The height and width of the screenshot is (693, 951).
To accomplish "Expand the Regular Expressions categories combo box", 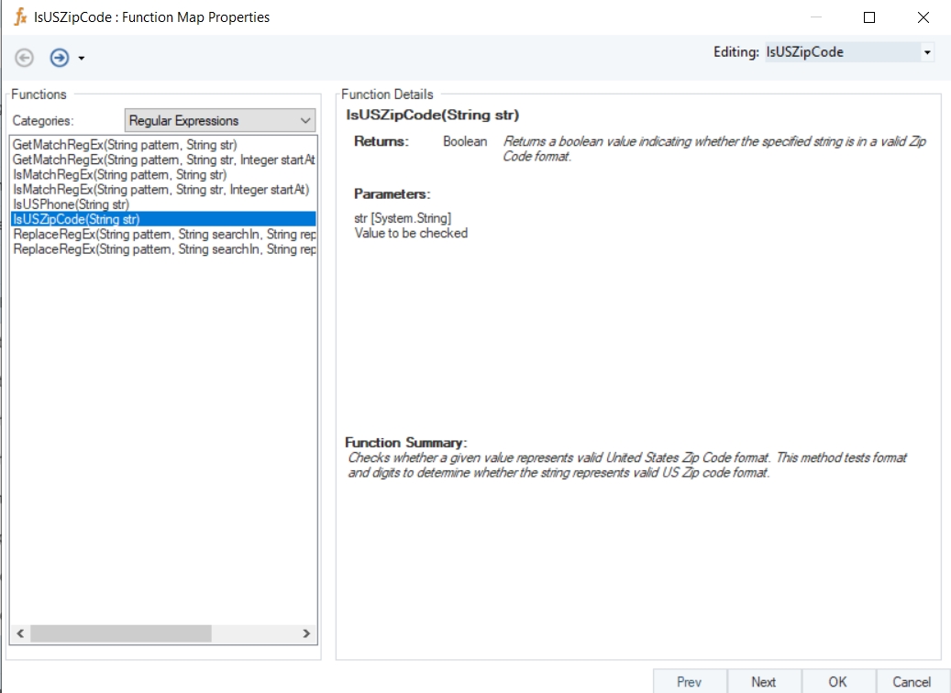I will click(x=305, y=120).
